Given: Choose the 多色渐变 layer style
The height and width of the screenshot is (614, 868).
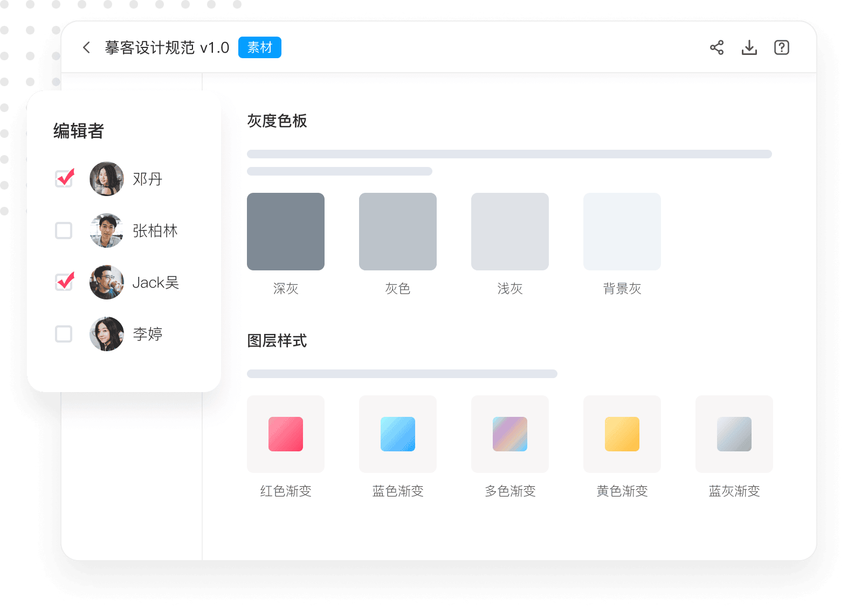Looking at the screenshot, I should (510, 434).
